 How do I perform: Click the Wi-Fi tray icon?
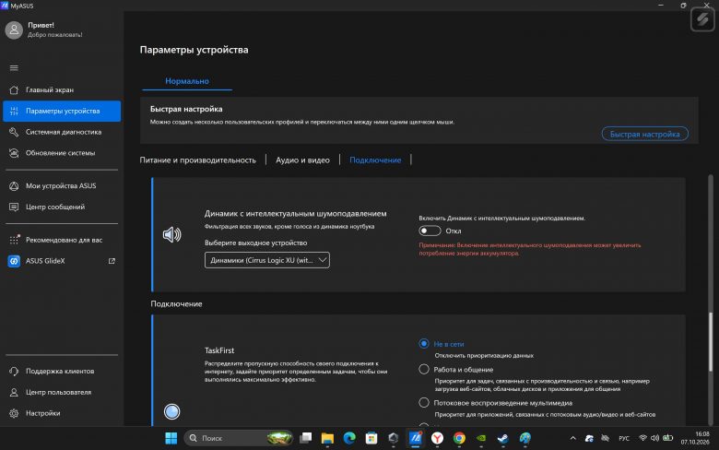(x=642, y=438)
